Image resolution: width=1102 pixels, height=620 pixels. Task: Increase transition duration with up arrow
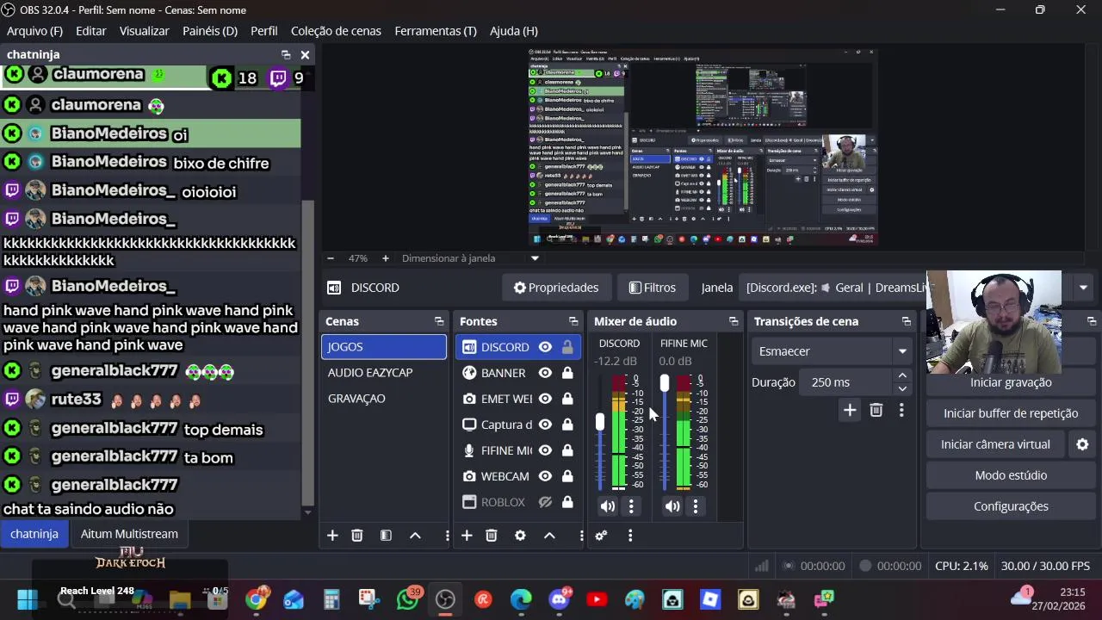pyautogui.click(x=902, y=376)
